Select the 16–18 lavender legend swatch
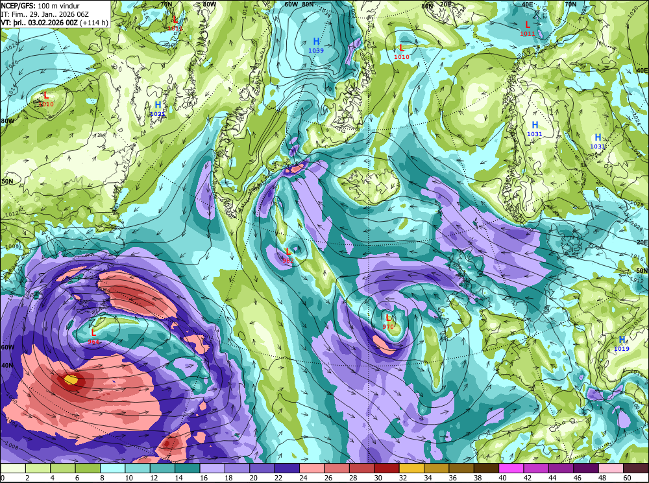649x483 pixels. click(x=212, y=468)
